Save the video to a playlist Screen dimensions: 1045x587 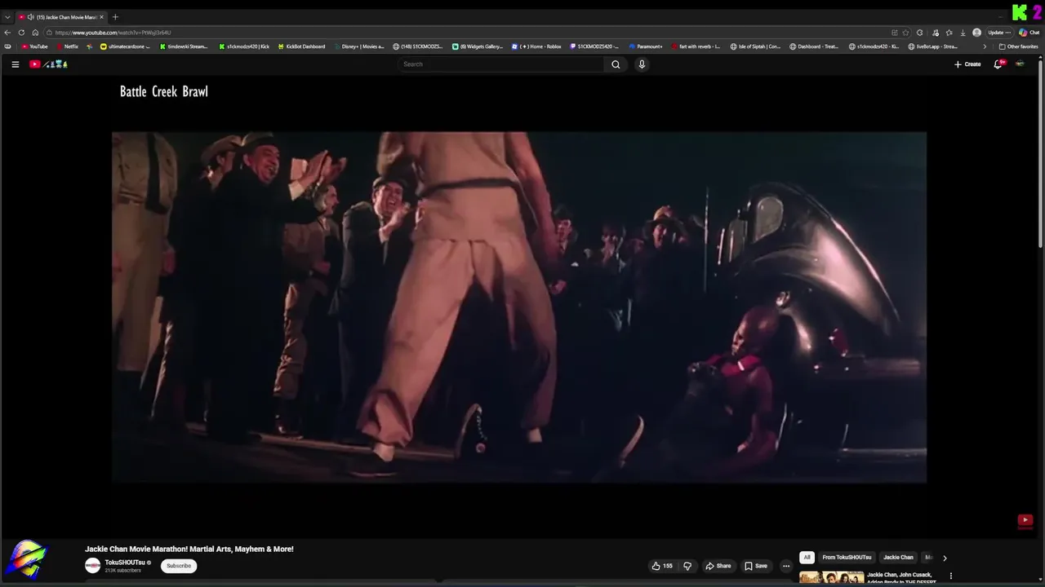click(x=756, y=566)
